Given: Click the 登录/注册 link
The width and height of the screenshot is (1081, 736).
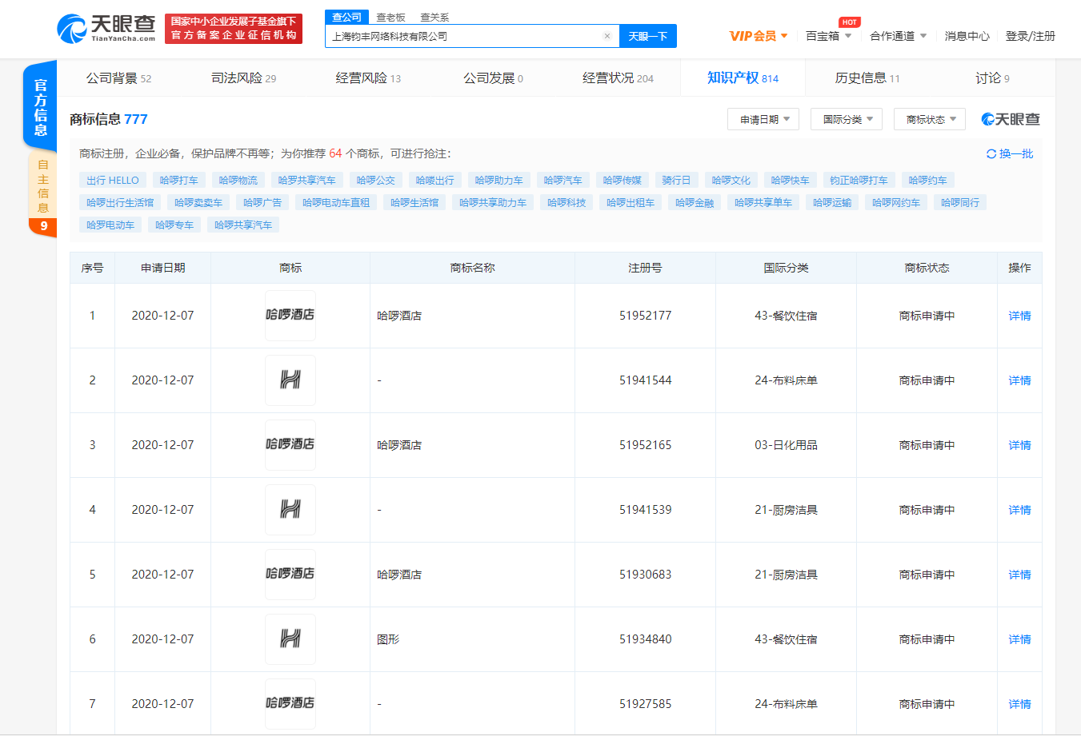Looking at the screenshot, I should (1030, 36).
